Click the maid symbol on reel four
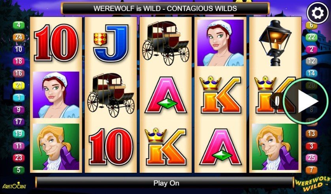This screenshot has width=331, height=194. (220, 43)
